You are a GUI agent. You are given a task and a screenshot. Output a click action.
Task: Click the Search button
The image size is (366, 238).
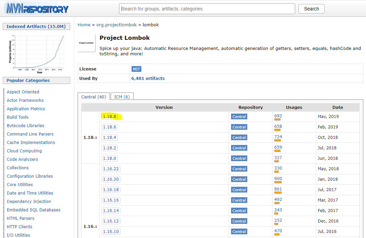(x=311, y=9)
